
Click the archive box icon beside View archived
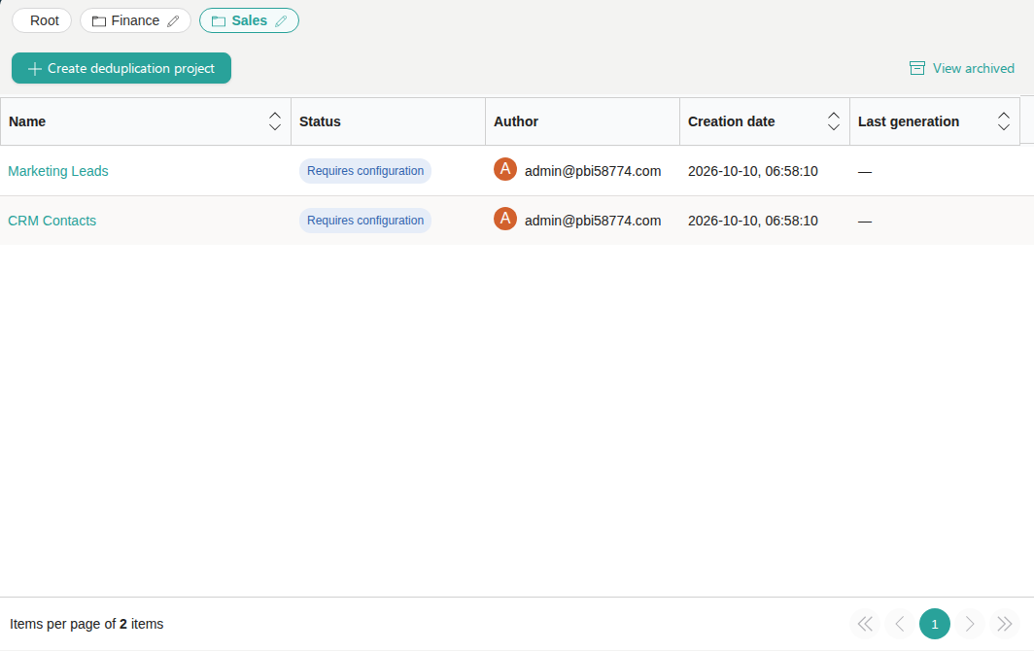coord(916,68)
